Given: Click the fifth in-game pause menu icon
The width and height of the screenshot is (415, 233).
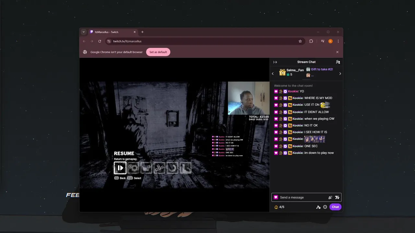Looking at the screenshot, I should click(x=172, y=168).
